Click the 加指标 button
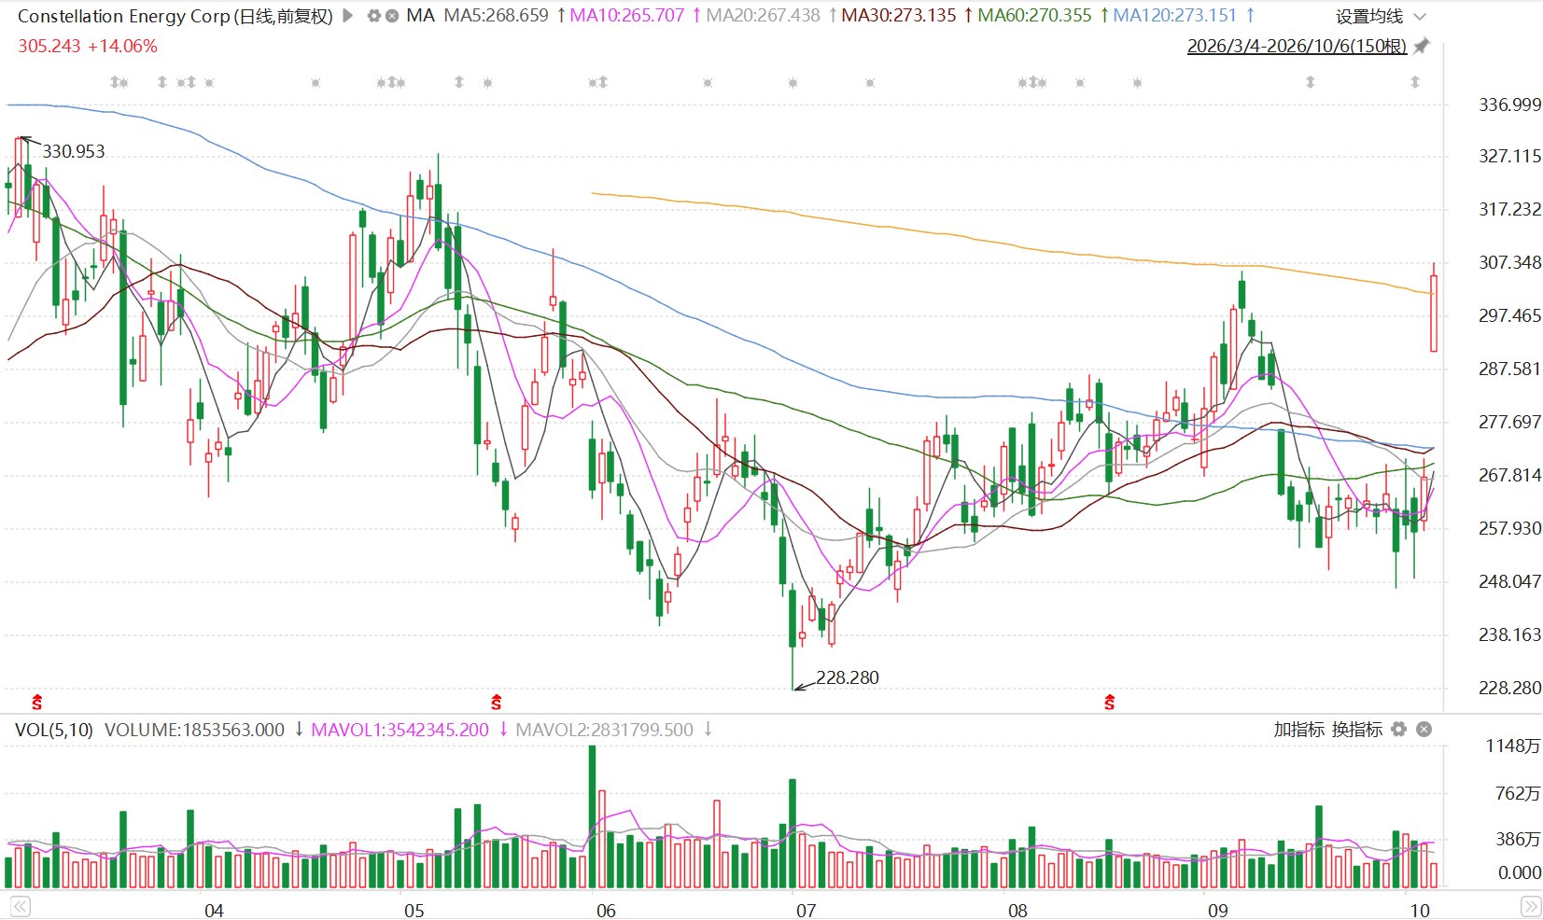The image size is (1543, 920). (1298, 729)
